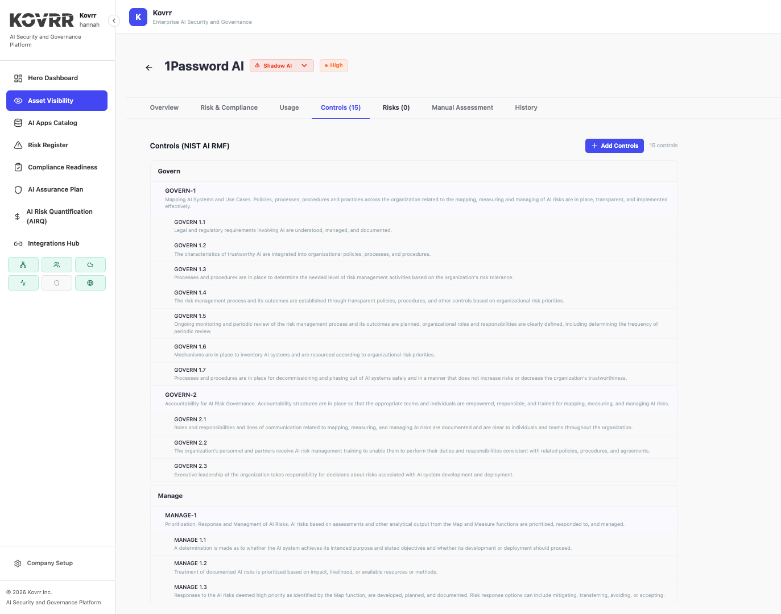
Task: Collapse the Govern section header
Action: tap(414, 171)
